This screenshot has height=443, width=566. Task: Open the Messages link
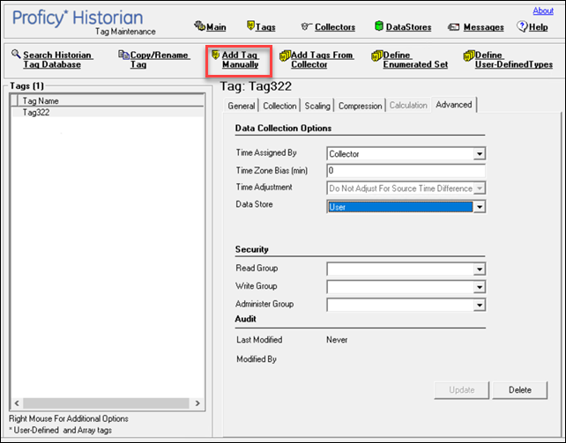coord(484,27)
